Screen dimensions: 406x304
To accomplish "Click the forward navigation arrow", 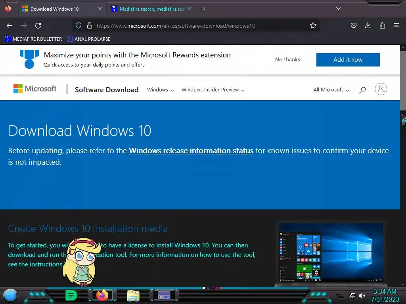I will pos(24,26).
